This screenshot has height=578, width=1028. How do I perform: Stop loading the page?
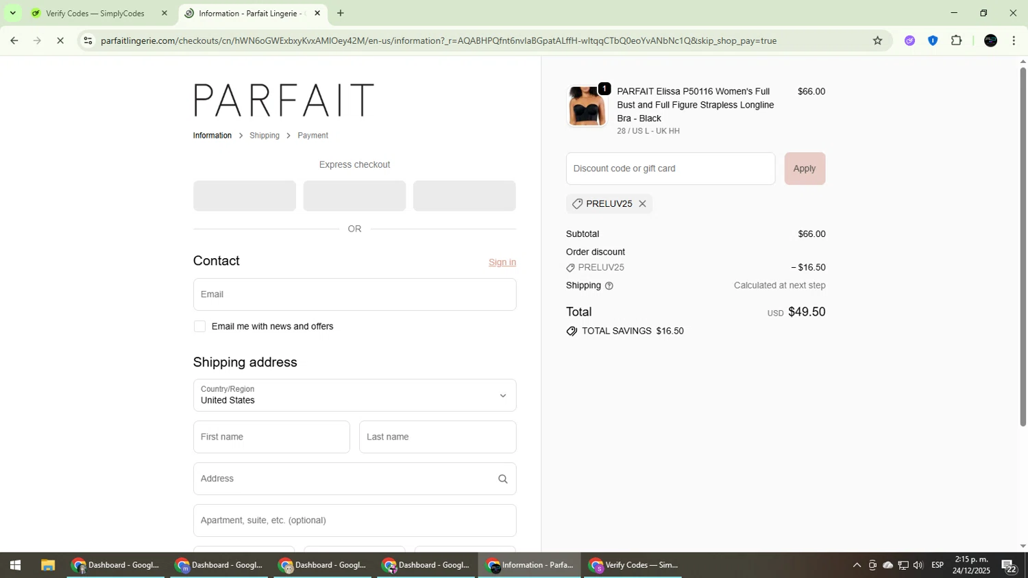point(60,40)
